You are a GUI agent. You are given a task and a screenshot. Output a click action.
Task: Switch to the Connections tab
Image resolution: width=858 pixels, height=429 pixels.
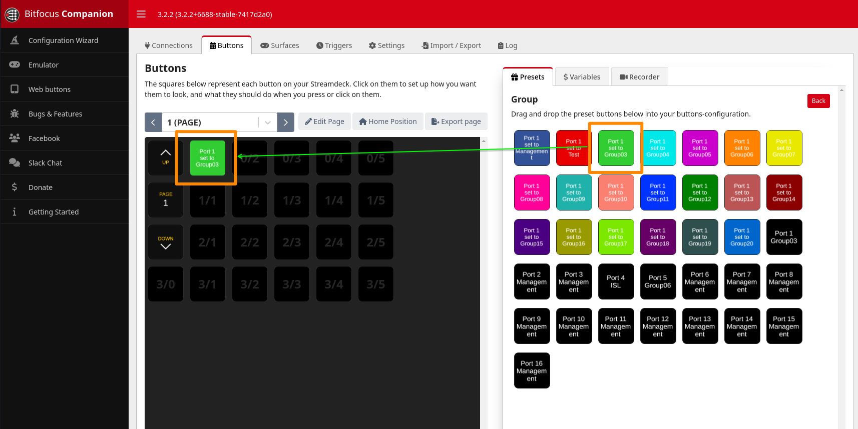pos(168,45)
